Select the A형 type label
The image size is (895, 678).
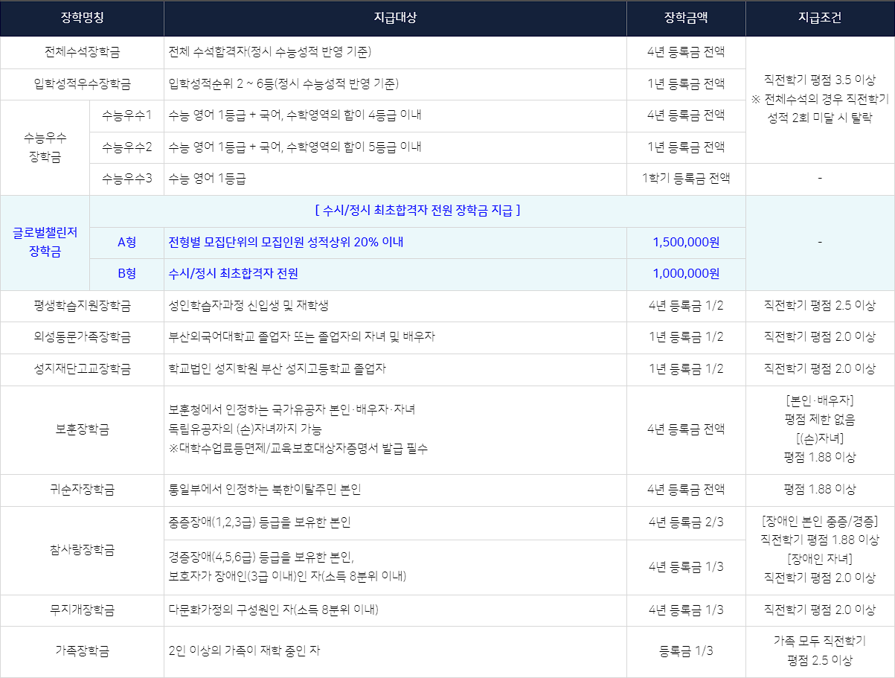[126, 242]
